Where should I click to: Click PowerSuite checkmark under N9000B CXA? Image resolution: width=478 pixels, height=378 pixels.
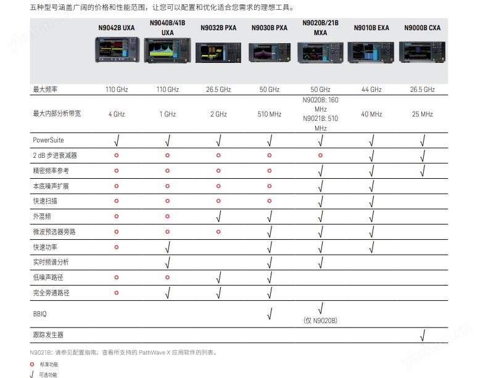[x=422, y=140]
